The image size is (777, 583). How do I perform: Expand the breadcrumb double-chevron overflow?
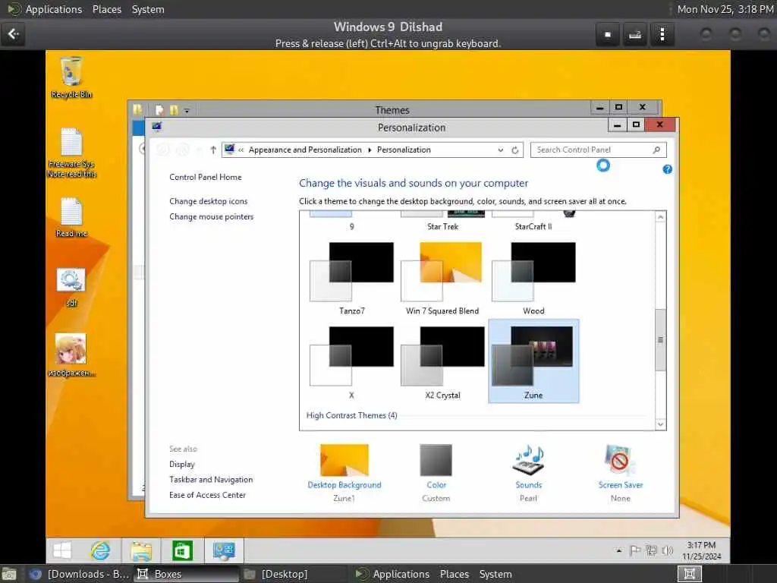[x=241, y=150]
